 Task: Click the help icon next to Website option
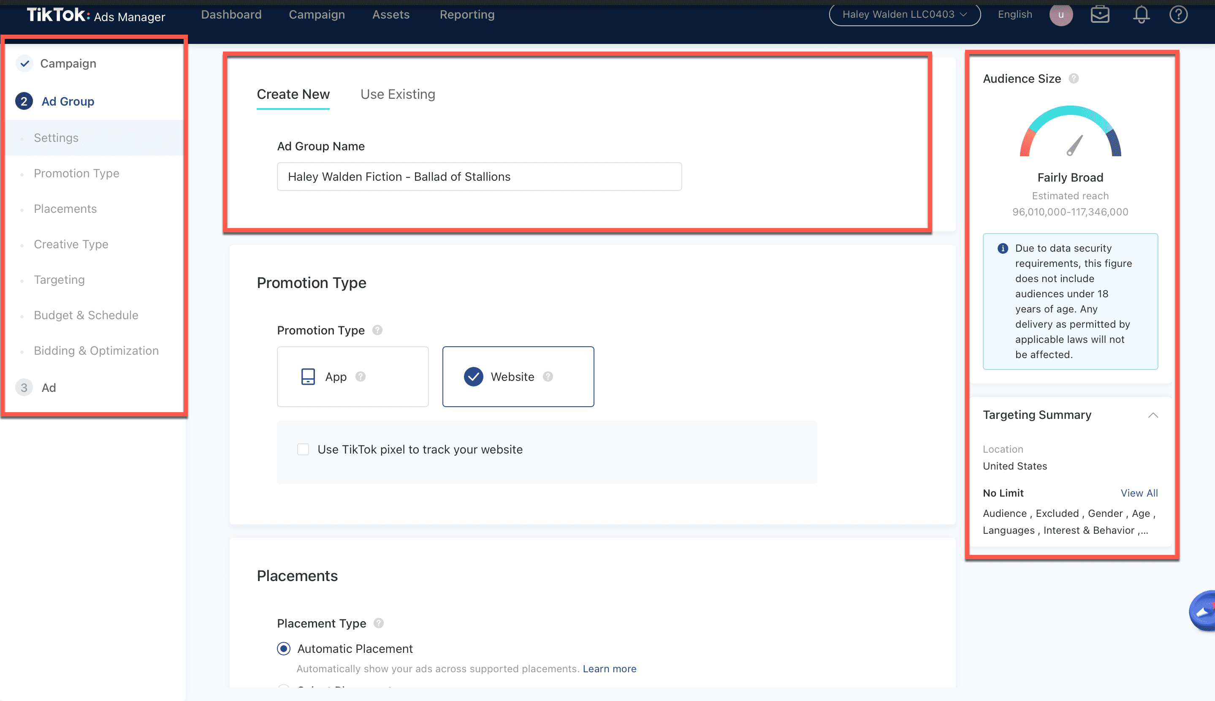pos(548,377)
